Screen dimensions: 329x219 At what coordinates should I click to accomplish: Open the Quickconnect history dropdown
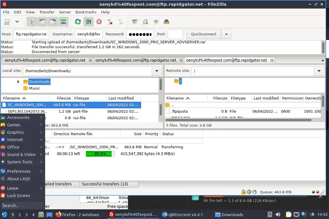[226, 34]
